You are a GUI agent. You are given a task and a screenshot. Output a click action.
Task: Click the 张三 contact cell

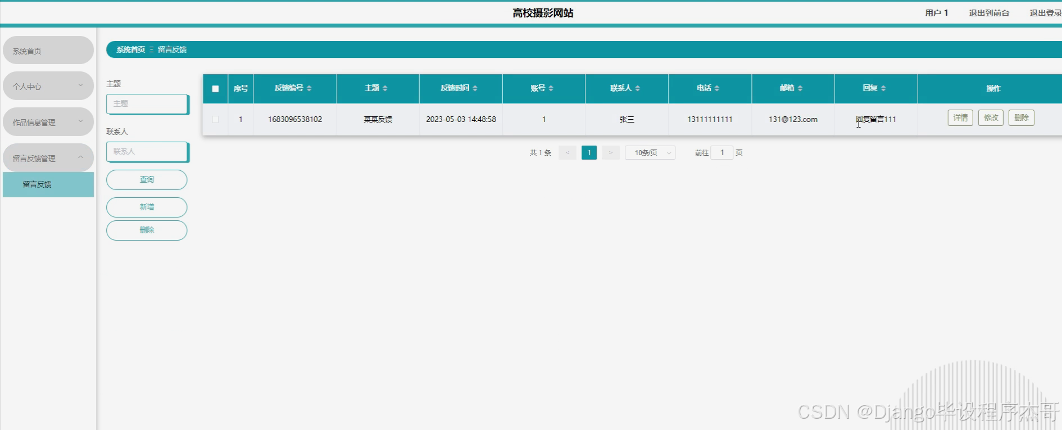point(627,119)
